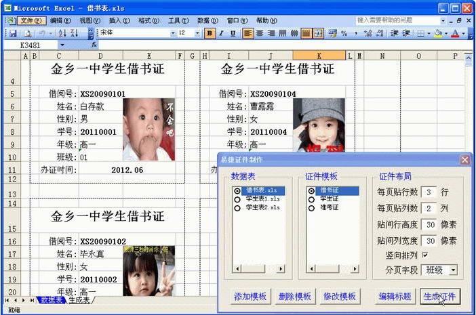476x315 pixels.
Task: Apply Currency style format
Action: (332, 33)
